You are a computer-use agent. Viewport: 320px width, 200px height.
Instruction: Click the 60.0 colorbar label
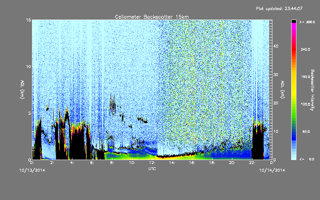[x=306, y=132]
